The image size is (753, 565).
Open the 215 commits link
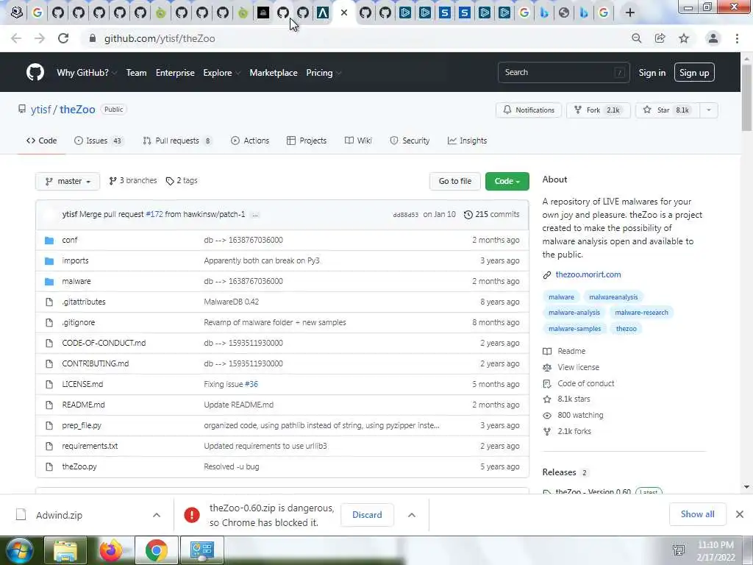coord(491,215)
